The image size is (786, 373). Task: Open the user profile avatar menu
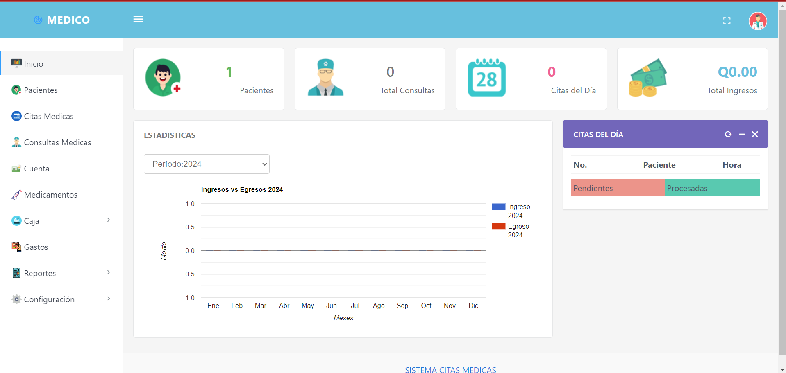(x=757, y=21)
